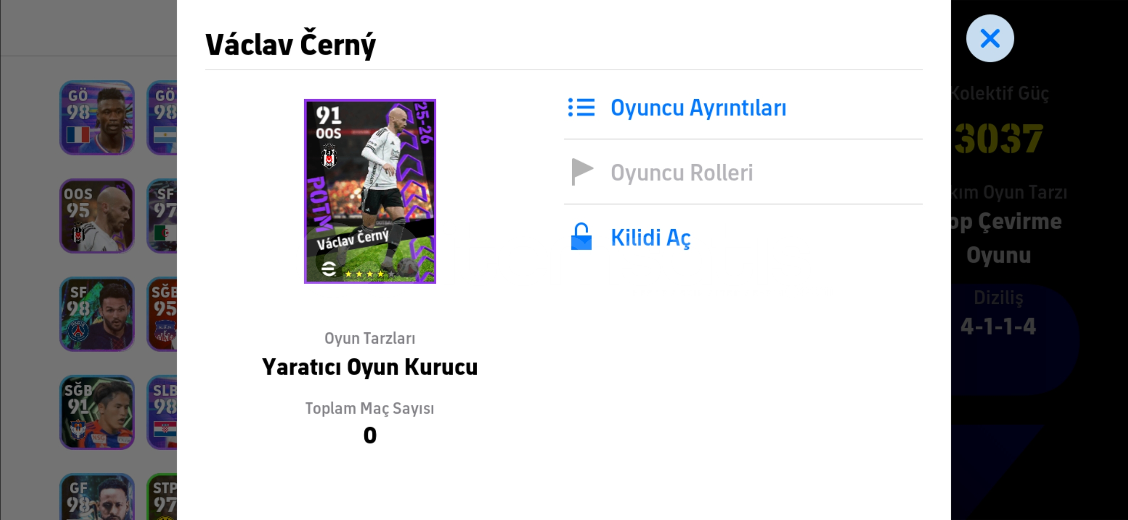Tap the open padlock icon

(x=581, y=236)
